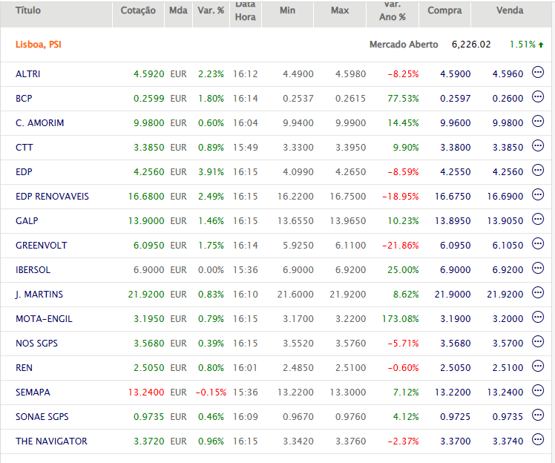Viewport: 555px width, 463px height.
Task: Open the more options icon for BCP
Action: (x=538, y=97)
